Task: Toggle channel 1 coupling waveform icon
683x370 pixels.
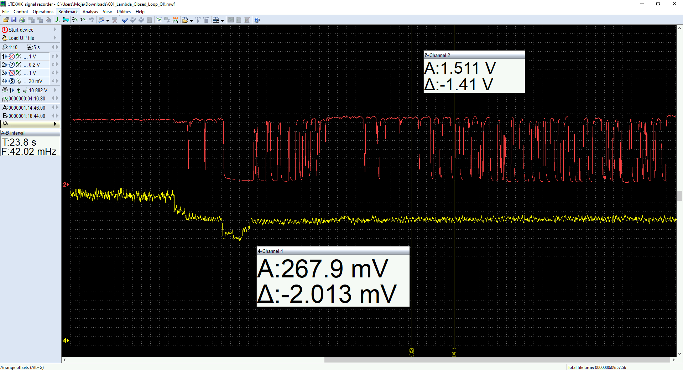Action: 18,57
